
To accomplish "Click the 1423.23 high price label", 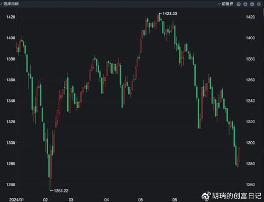I will 170,14.
